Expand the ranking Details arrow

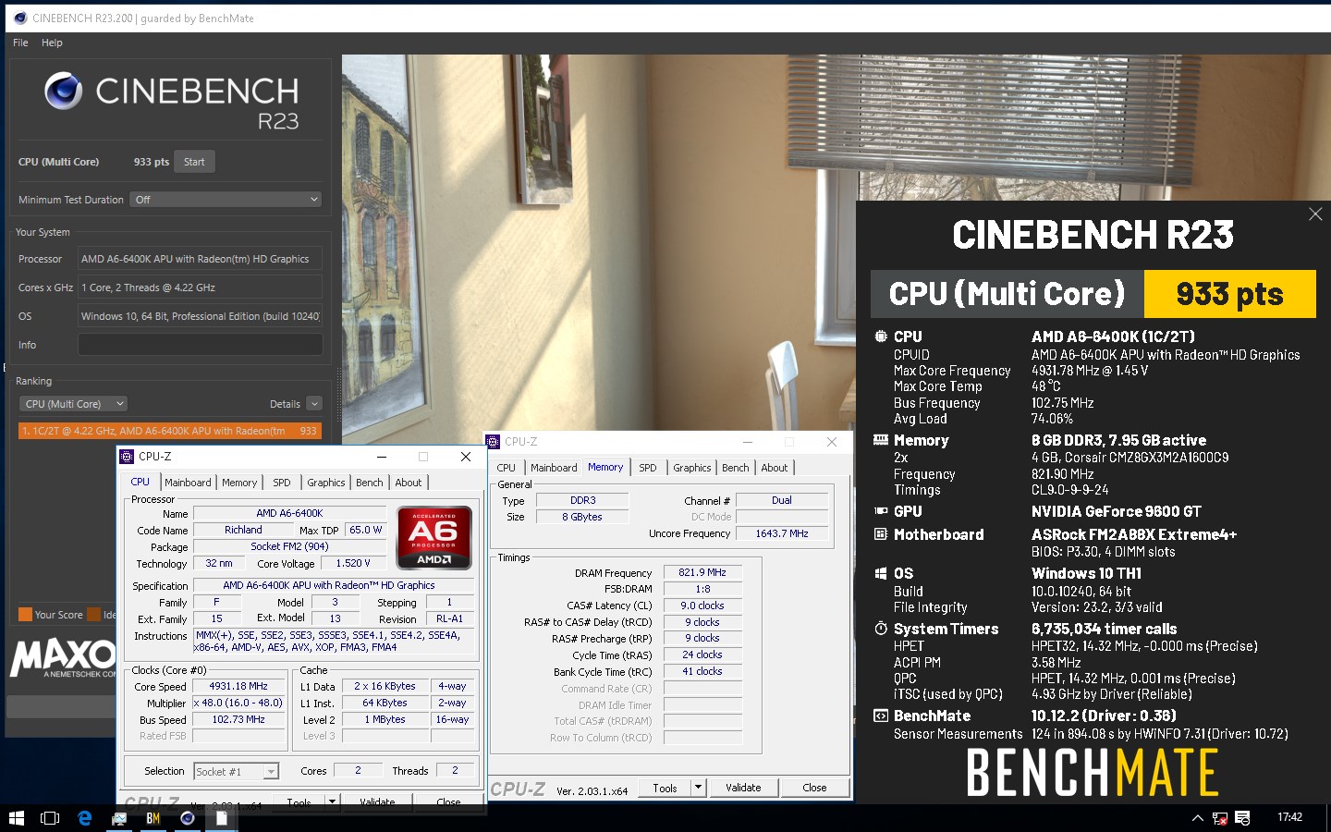(314, 404)
